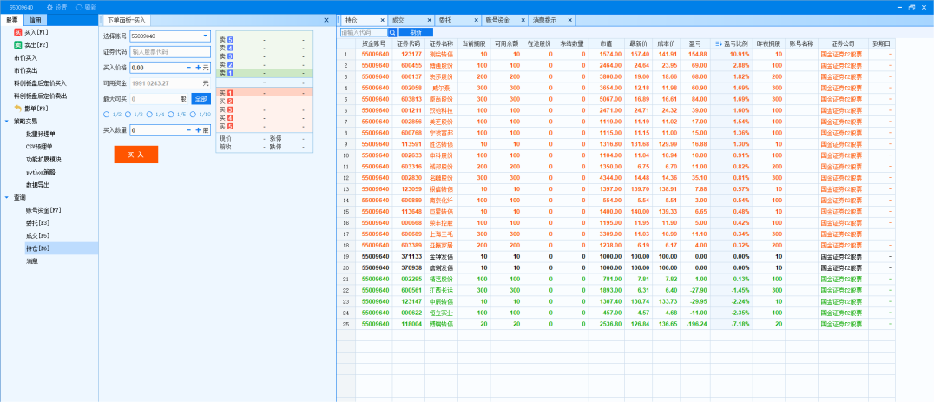
Task: Select stock code 123177 in row 1
Action: pyautogui.click(x=411, y=54)
